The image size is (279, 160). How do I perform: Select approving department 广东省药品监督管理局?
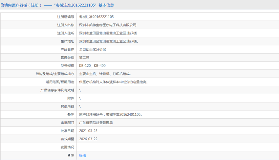(x=96, y=123)
